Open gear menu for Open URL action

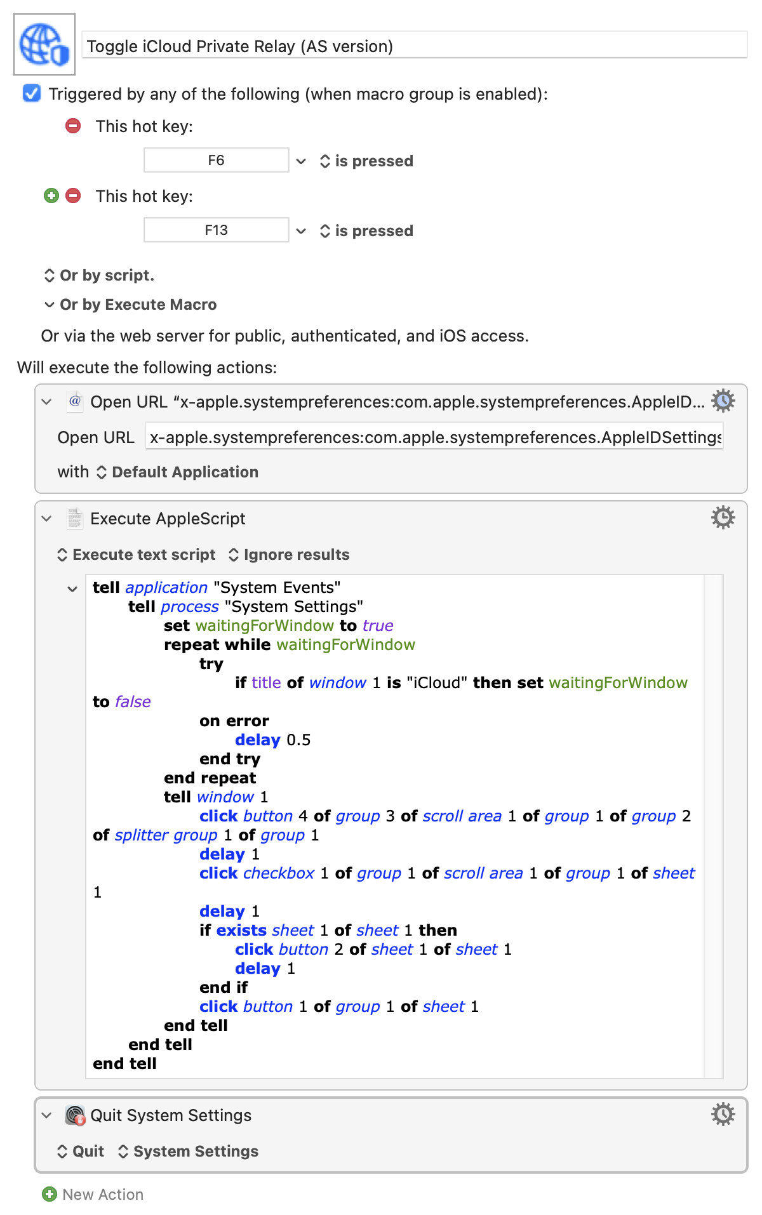[723, 401]
